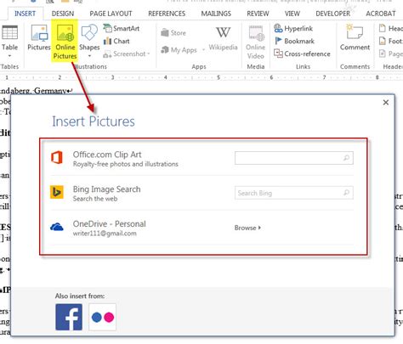Browse OneDrive - Personal
403x344 pixels.
tap(247, 228)
